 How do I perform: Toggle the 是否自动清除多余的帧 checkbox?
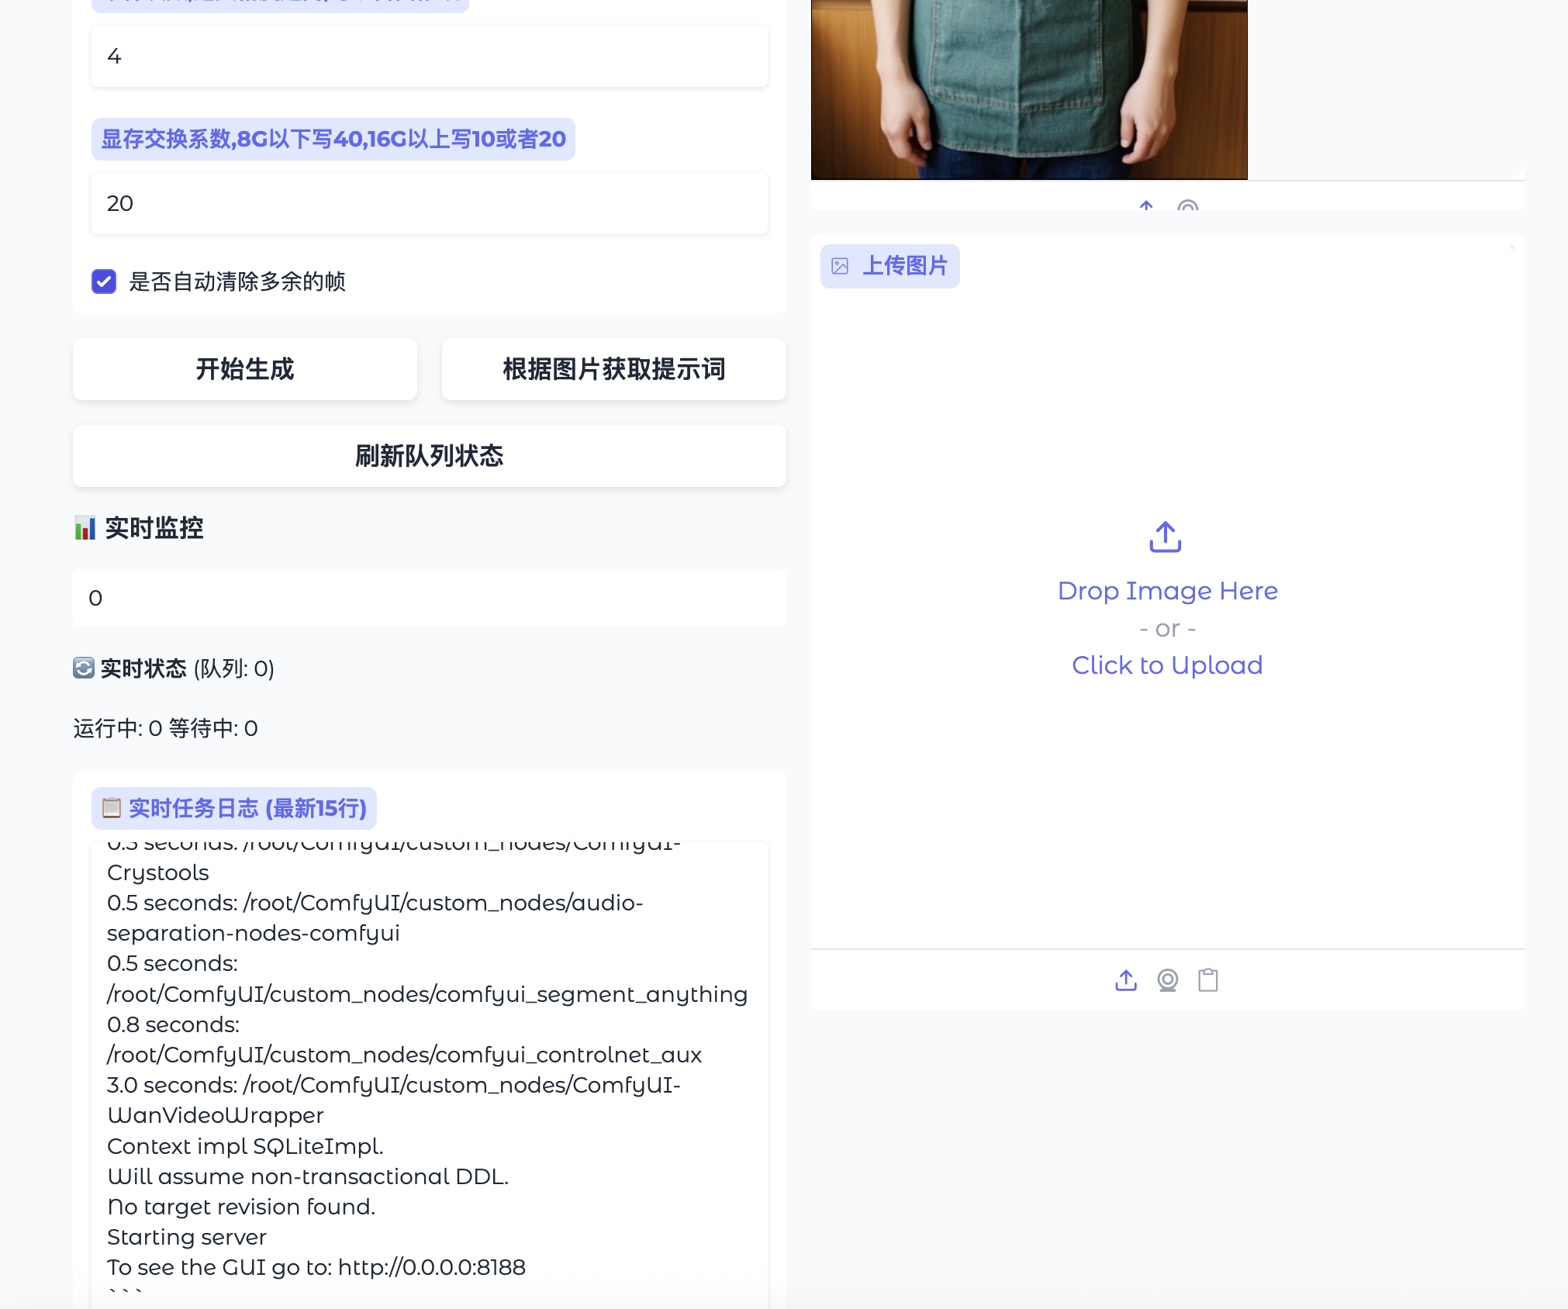[x=104, y=281]
